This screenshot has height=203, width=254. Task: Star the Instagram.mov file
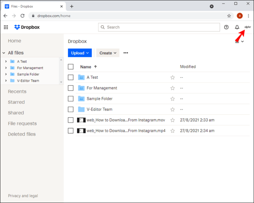pyautogui.click(x=173, y=120)
